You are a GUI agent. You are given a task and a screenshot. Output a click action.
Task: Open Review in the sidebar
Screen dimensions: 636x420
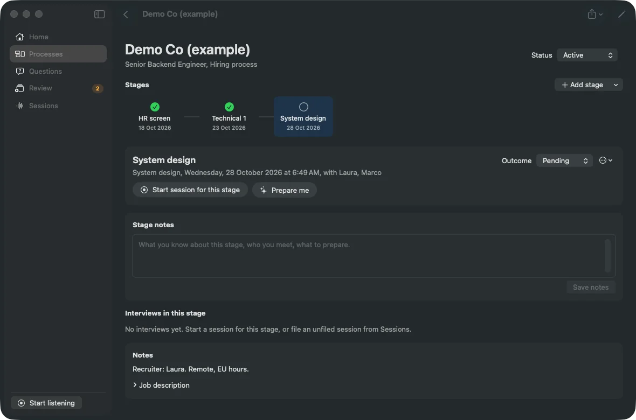pos(58,88)
